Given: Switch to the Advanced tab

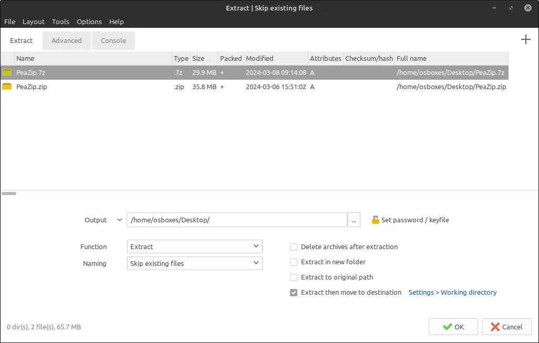Looking at the screenshot, I should [67, 40].
